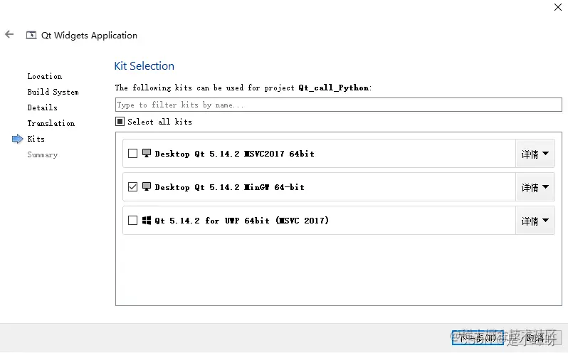568x353 pixels.
Task: Click monitor icon of MSVC2017 64bit kit
Action: [x=147, y=153]
